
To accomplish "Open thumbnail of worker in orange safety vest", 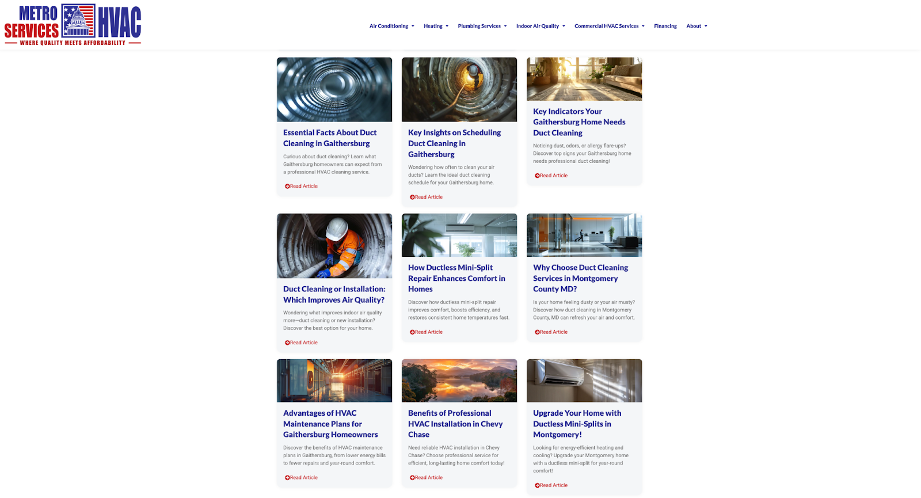I will 334,246.
